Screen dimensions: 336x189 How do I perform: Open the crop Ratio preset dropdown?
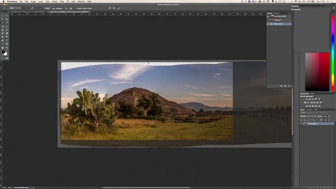pos(15,8)
